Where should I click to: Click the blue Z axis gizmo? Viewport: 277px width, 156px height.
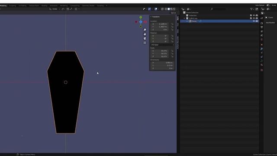coord(141,22)
